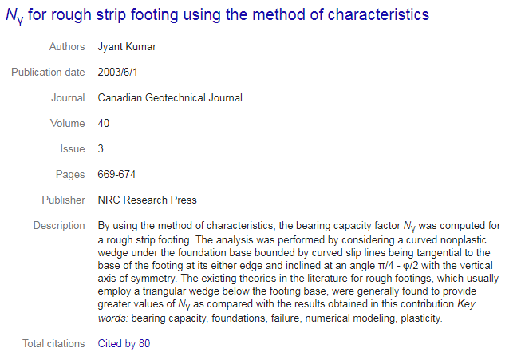
Task: Select the issue number 3
Action: click(101, 148)
